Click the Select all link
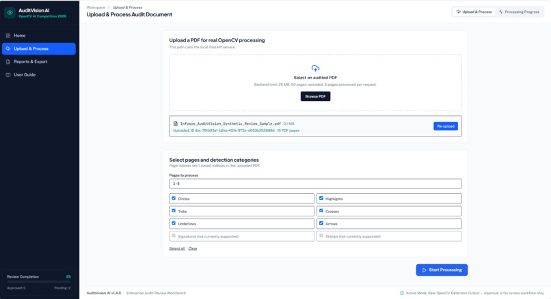Image resolution: width=551 pixels, height=299 pixels. [x=177, y=248]
